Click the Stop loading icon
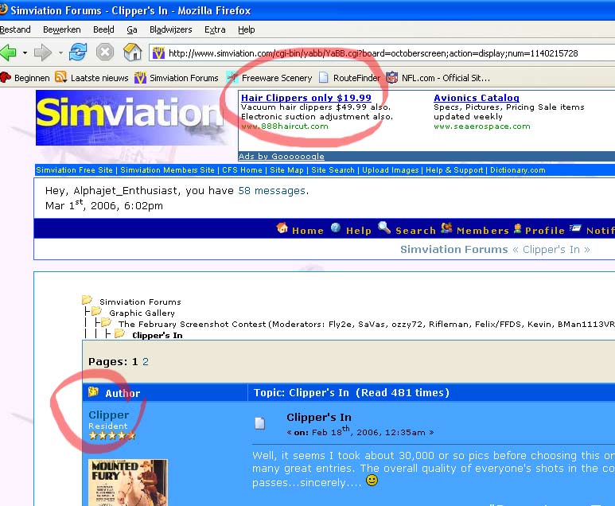The image size is (615, 506). click(x=105, y=53)
